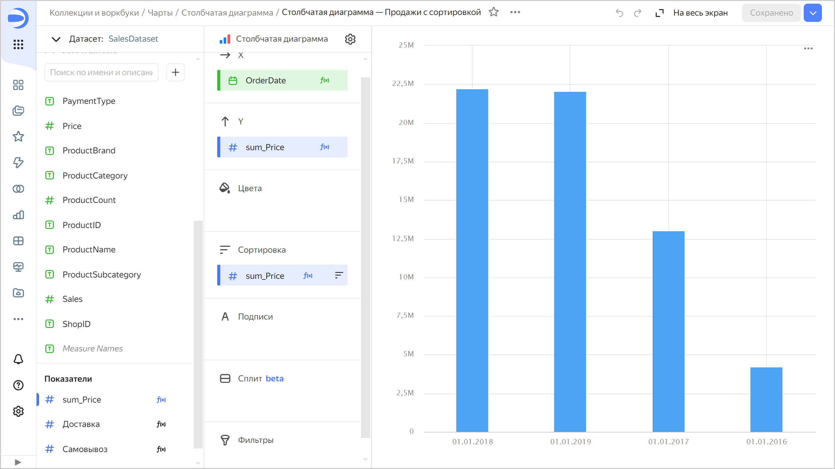Open chart settings gear icon
This screenshot has height=469, width=835.
point(350,39)
